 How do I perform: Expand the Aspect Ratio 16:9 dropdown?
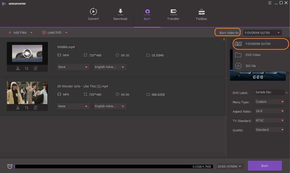tap(270, 111)
